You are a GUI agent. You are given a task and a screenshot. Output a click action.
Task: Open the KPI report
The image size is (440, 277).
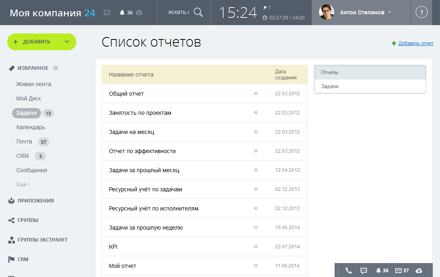click(x=113, y=247)
